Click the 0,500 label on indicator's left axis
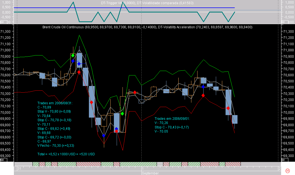Screen dimensions: 295x175 pyautogui.click(x=6, y=7)
